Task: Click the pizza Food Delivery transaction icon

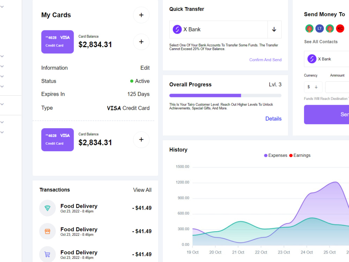Action: [47, 208]
